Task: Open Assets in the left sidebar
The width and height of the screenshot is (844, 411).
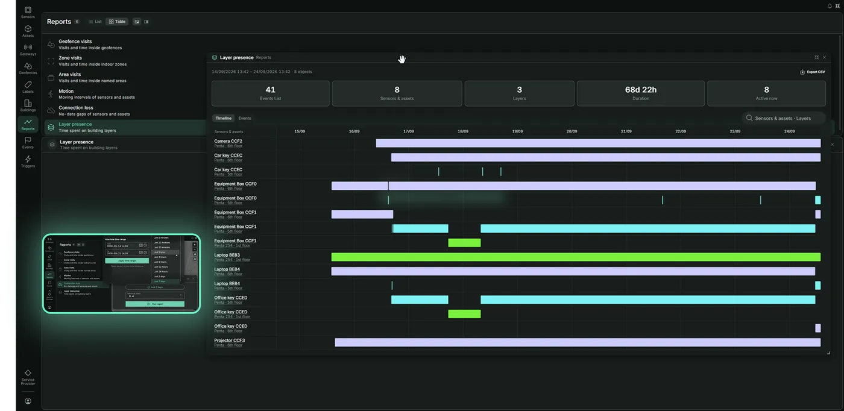Action: pyautogui.click(x=28, y=31)
